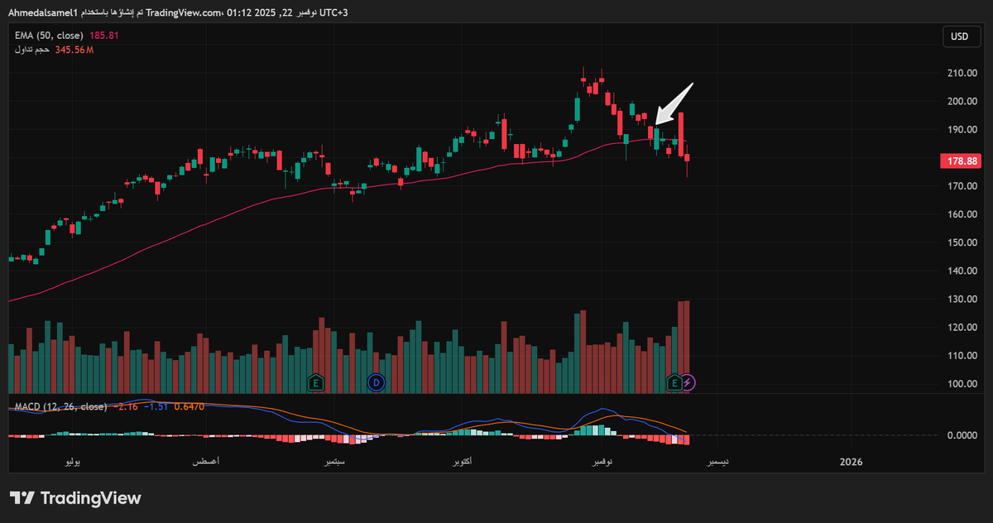
Task: Click the أغسطس month label on the time axis
Action: (204, 463)
